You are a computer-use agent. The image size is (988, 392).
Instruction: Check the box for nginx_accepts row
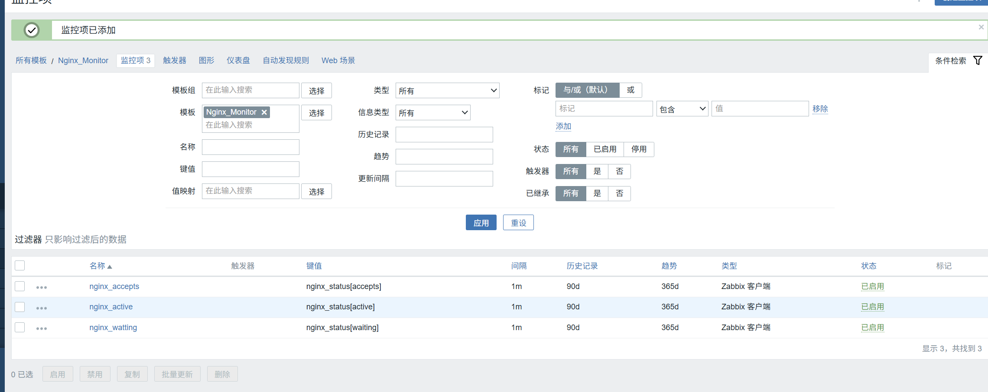[x=20, y=286]
